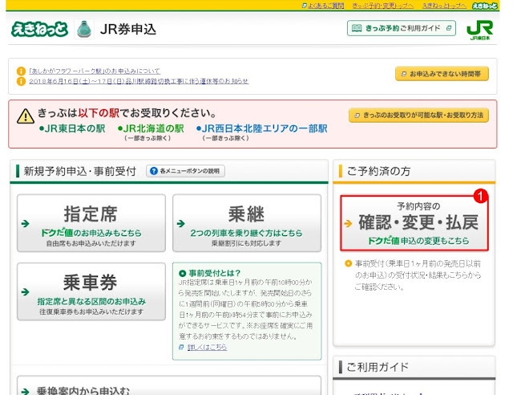
Task: Click the small えきねっと logo in the yellow top bar
Action: pyautogui.click(x=484, y=6)
